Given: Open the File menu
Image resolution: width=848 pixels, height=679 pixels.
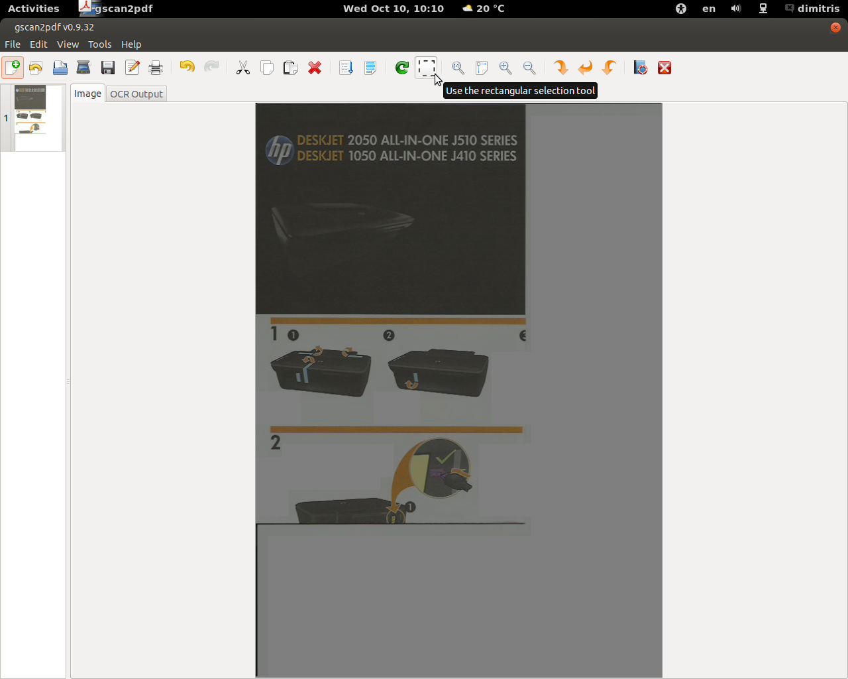Looking at the screenshot, I should pos(13,44).
